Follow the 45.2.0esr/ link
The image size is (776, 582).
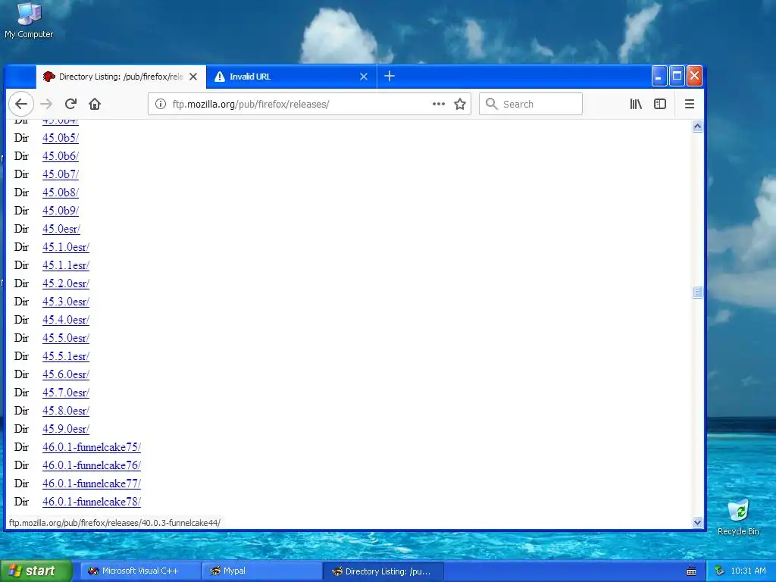point(66,283)
